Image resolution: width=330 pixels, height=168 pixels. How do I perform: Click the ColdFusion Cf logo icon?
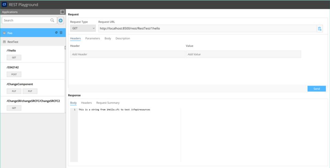click(4, 5)
